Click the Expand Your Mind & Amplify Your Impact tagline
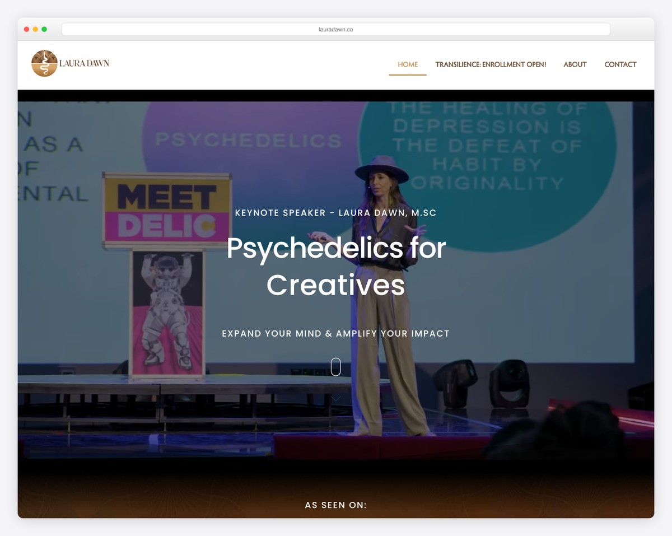The width and height of the screenshot is (672, 536). coord(336,333)
